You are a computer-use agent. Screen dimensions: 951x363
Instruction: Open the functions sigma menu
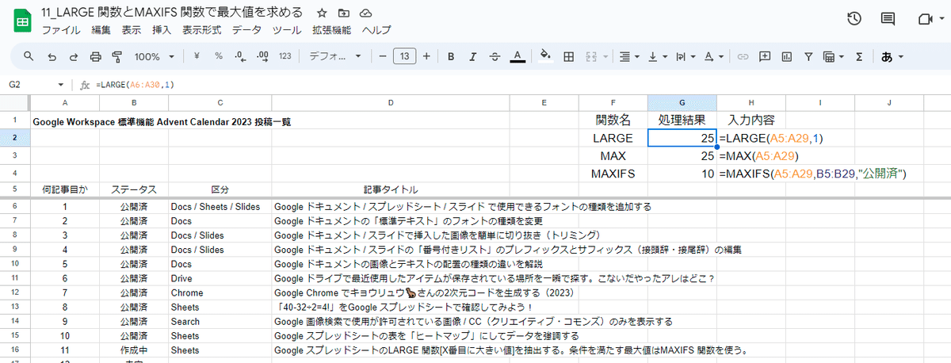pyautogui.click(x=859, y=56)
